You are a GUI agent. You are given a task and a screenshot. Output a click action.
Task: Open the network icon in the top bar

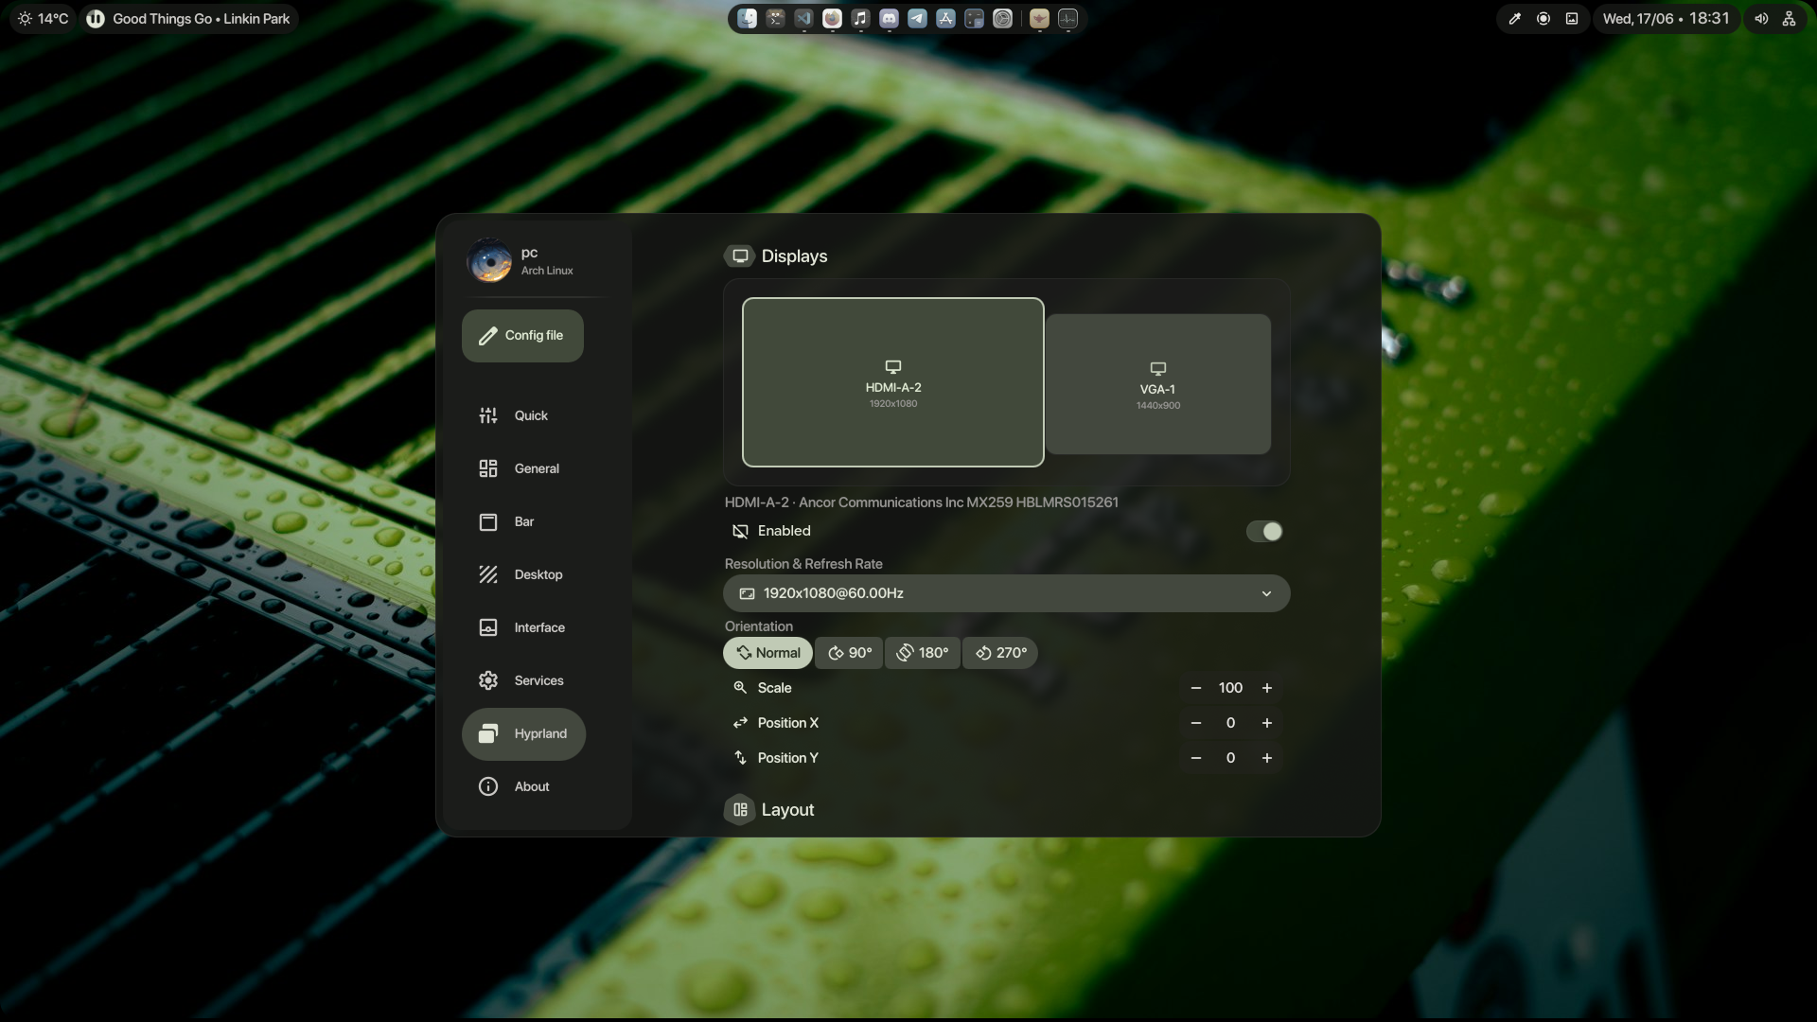point(1789,19)
